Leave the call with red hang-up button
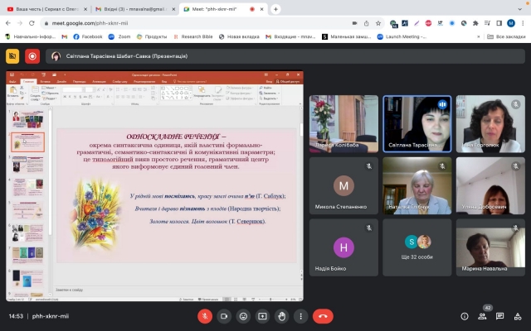 coord(323,316)
